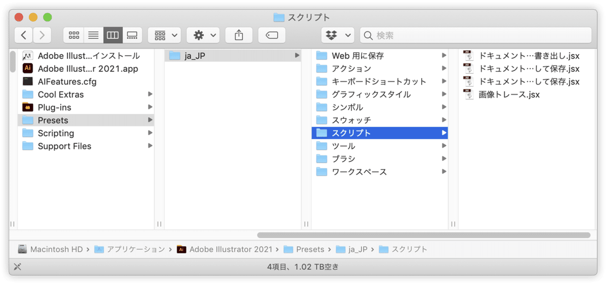Switch to column view

pyautogui.click(x=113, y=35)
